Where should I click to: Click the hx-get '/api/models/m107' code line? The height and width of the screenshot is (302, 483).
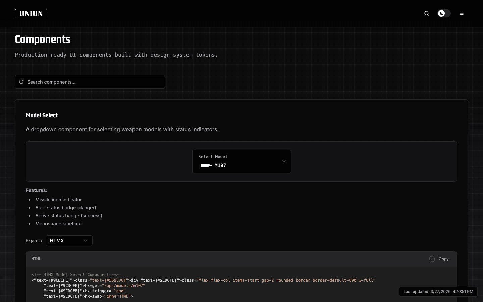click(94, 286)
